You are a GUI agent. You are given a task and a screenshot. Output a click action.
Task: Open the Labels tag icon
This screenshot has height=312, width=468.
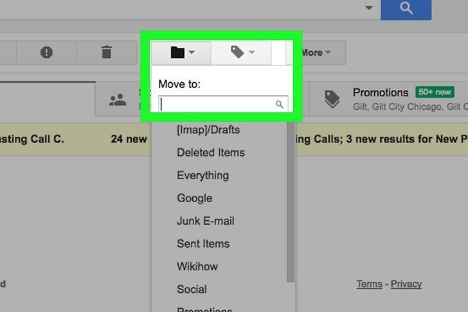point(238,52)
